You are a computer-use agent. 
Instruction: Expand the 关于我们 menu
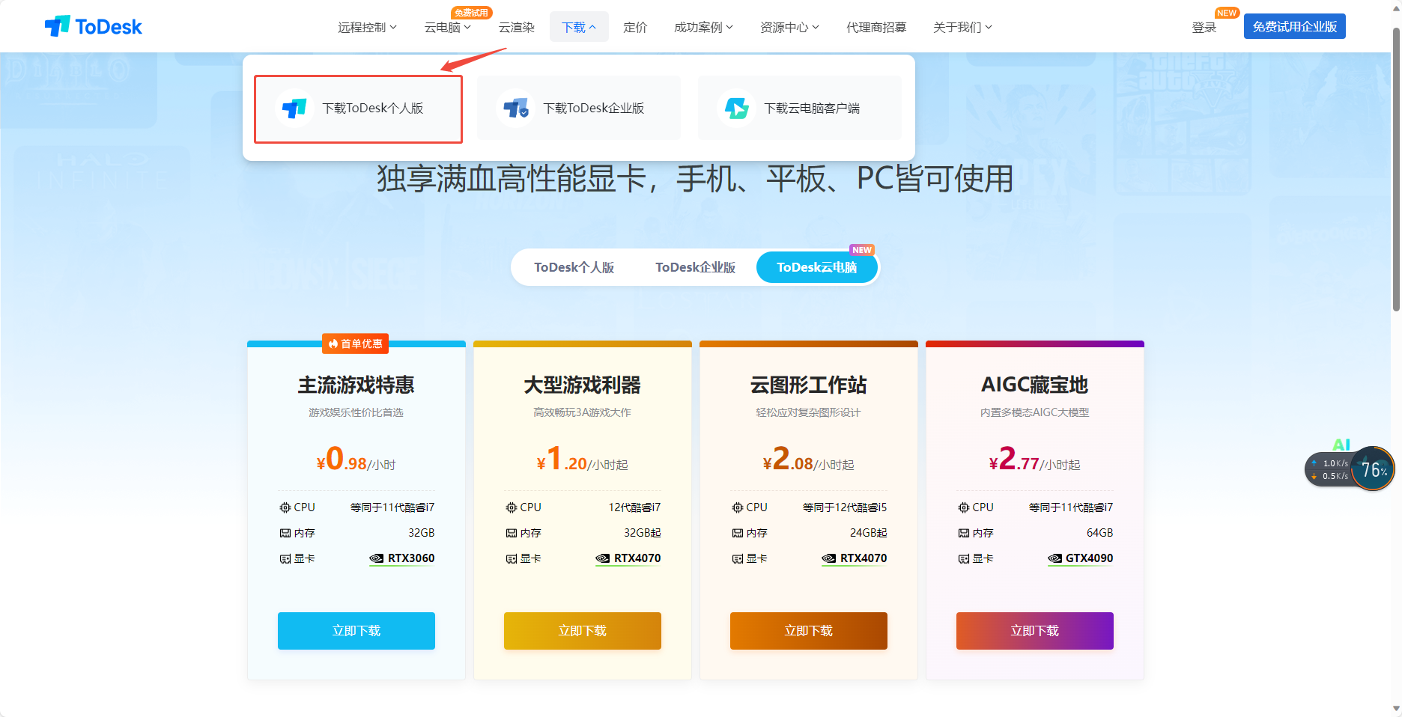point(962,27)
